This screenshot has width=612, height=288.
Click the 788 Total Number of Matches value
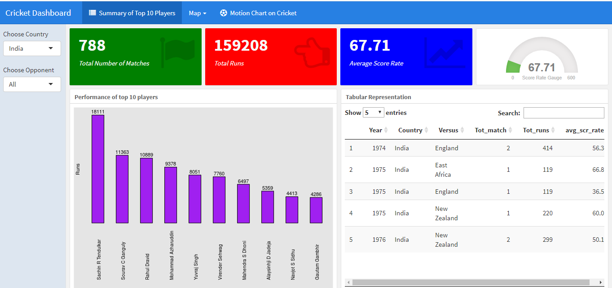(x=92, y=45)
